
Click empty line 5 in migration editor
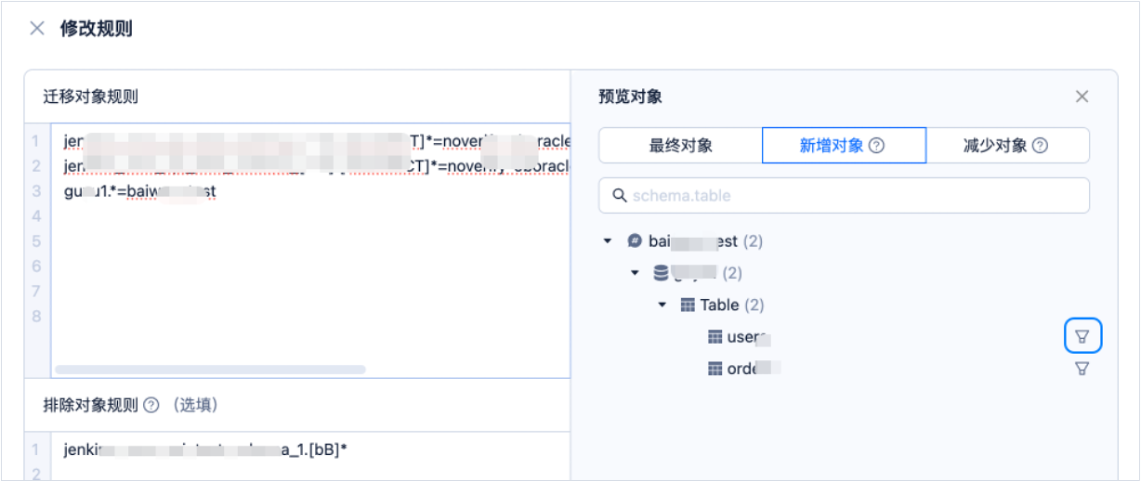tap(310, 241)
